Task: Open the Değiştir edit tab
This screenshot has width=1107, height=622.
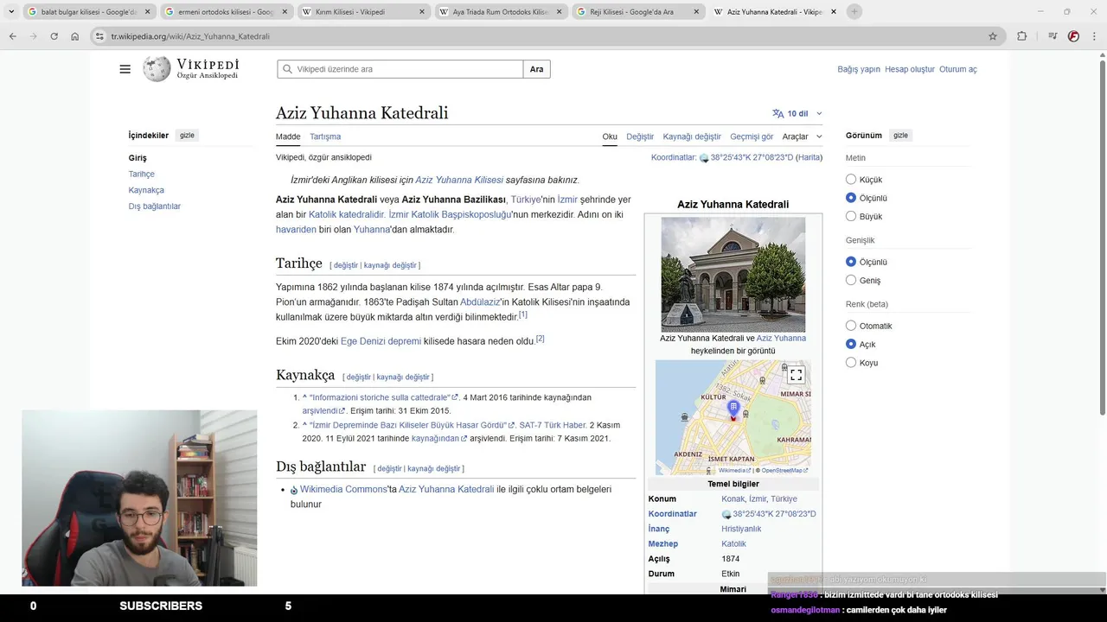Action: tap(640, 136)
